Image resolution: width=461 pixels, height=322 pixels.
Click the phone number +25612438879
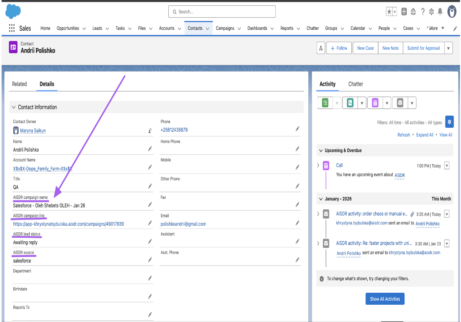(174, 130)
